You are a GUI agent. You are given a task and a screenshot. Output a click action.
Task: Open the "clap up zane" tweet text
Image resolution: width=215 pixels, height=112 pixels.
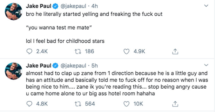[117, 84]
